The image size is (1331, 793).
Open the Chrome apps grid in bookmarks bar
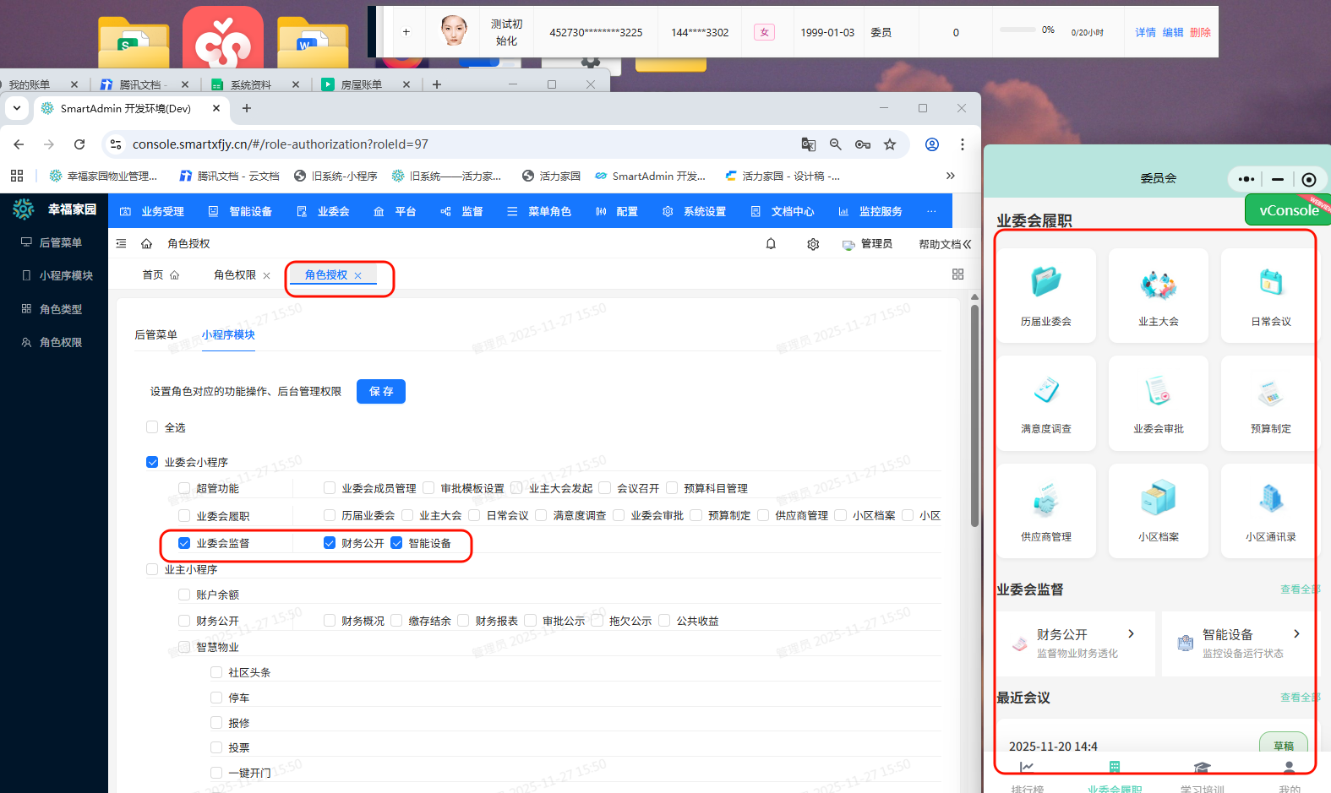(17, 176)
